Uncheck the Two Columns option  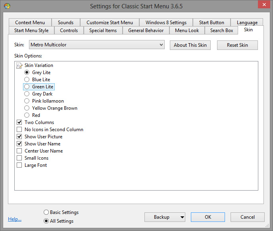point(19,122)
